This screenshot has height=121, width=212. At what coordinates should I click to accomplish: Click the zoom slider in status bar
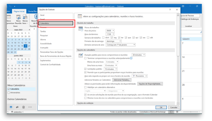click(x=191, y=112)
